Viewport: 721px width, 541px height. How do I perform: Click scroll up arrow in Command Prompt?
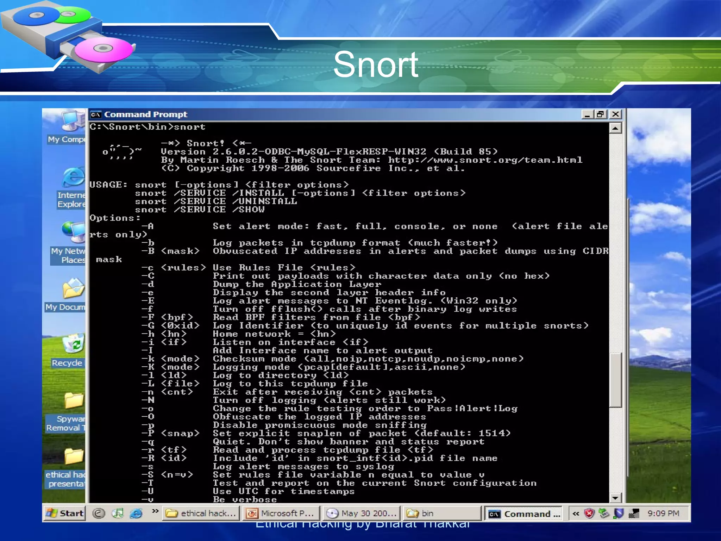(x=615, y=128)
